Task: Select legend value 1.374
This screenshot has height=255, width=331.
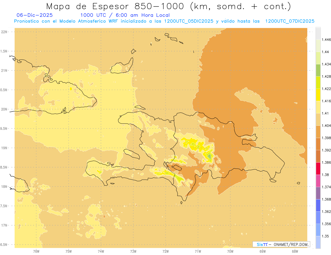Action: coord(326,187)
